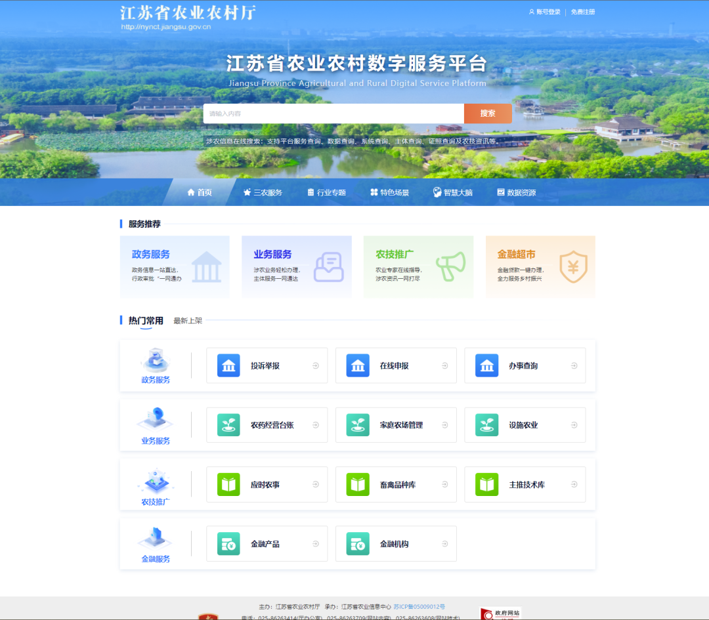The height and width of the screenshot is (620, 709).
Task: Open the 金融超市 recommendation card
Action: pos(540,267)
